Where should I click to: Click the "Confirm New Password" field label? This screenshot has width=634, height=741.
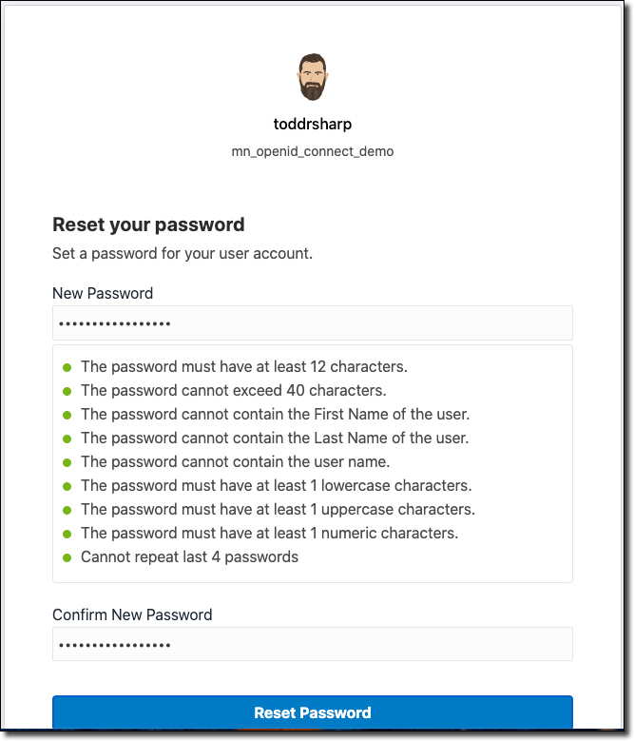(x=132, y=614)
